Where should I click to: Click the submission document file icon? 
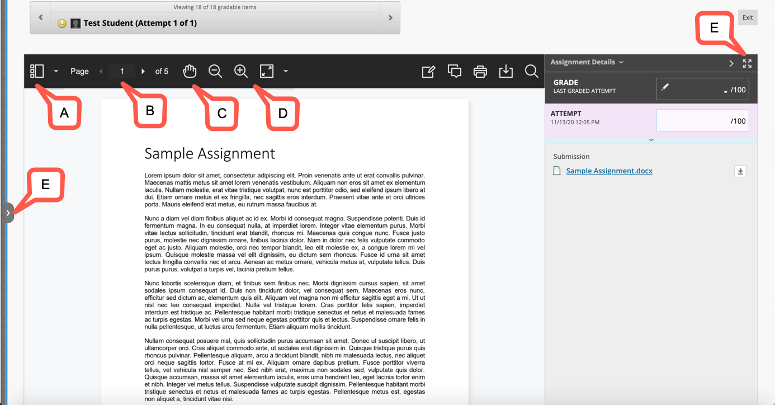(x=556, y=171)
